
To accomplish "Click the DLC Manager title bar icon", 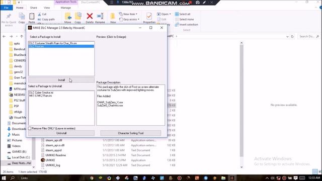I will click(30, 28).
